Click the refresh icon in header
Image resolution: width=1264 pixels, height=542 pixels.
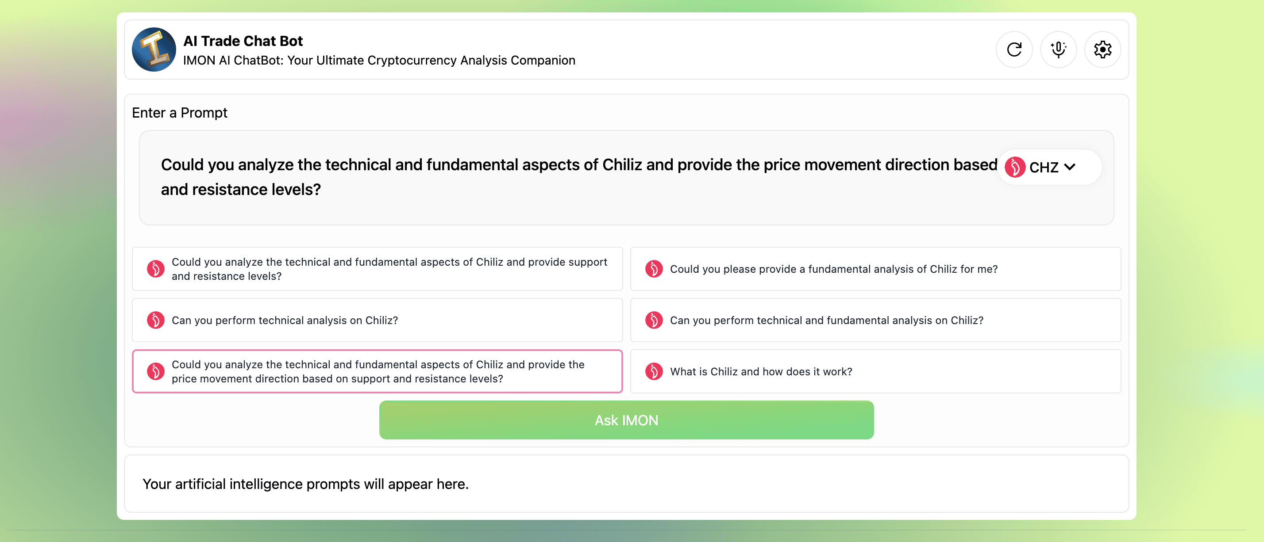click(x=1014, y=50)
